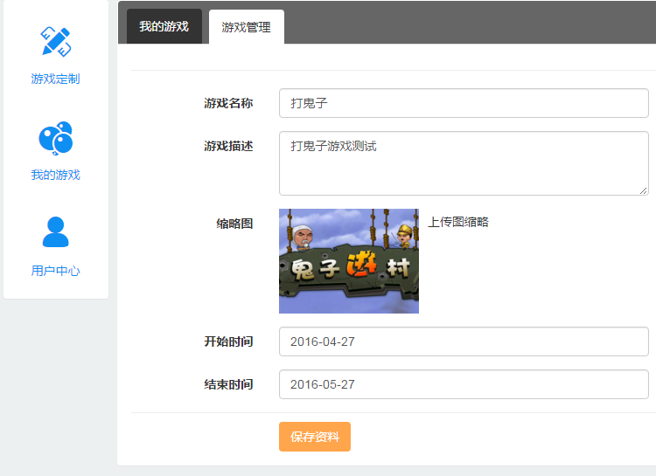
Task: Click the 游戏名称 label
Action: 228,103
